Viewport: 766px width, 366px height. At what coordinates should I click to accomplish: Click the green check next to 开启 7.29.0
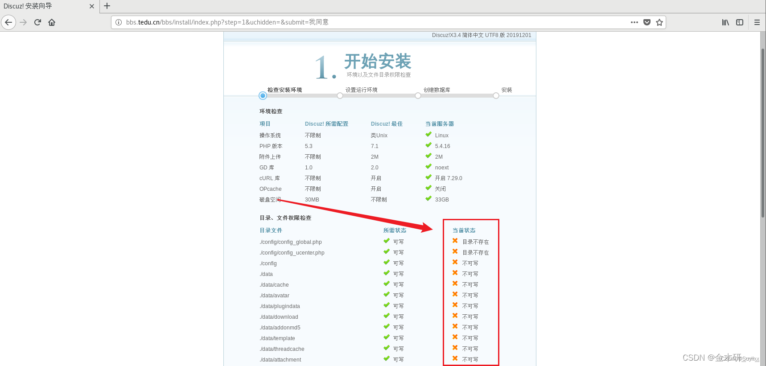tap(428, 177)
